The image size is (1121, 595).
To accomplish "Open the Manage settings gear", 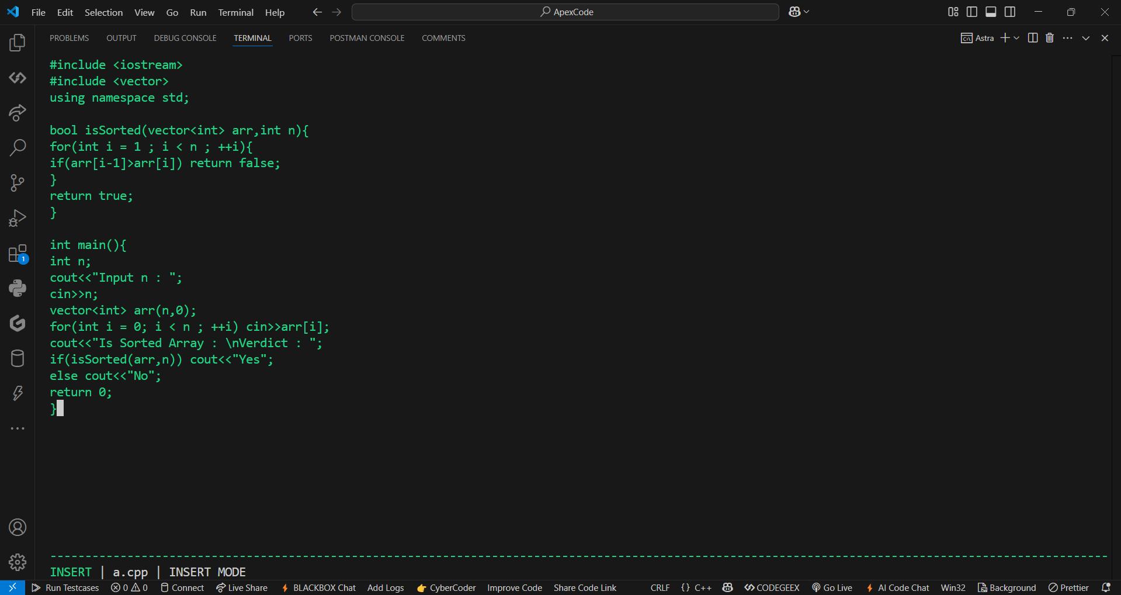I will [18, 562].
